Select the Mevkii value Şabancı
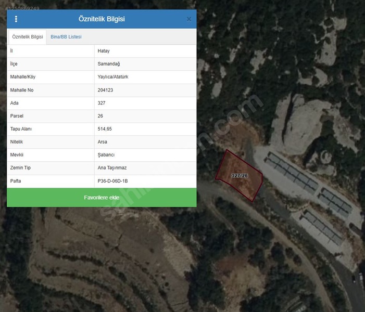 click(106, 155)
